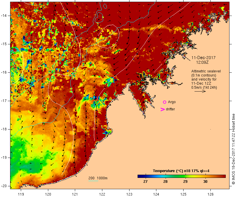
Task: Click the 'Argo' legend label
Action: click(x=172, y=102)
